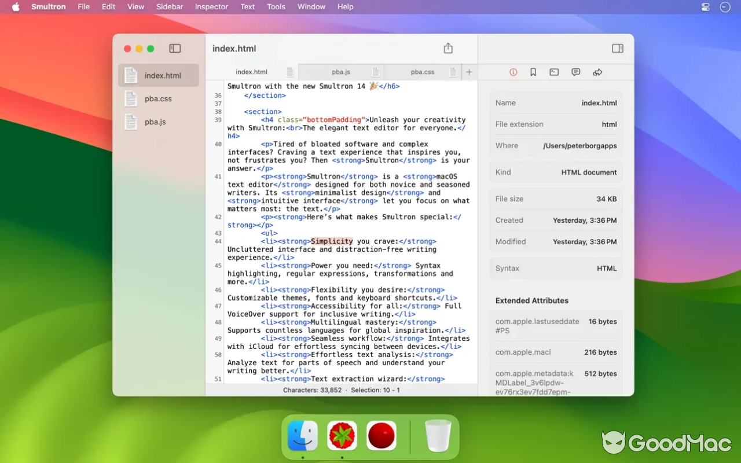Open Smultron's icon in the Dock

point(342,435)
